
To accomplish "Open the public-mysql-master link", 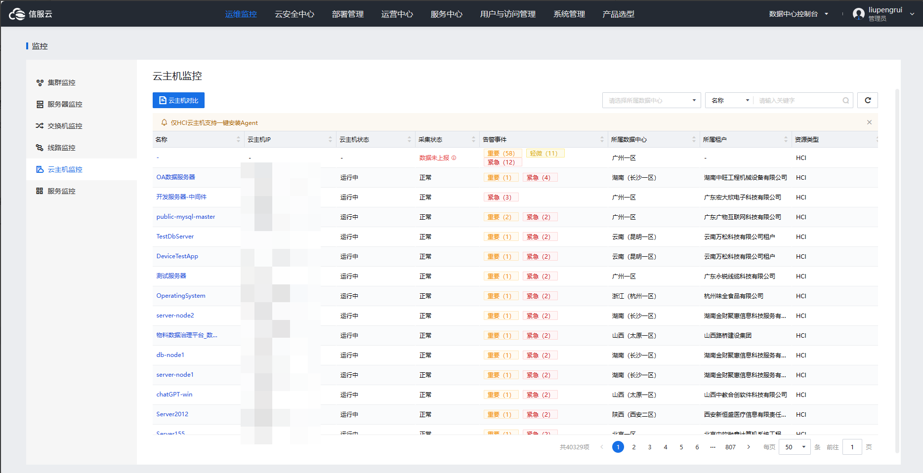I will click(x=186, y=217).
